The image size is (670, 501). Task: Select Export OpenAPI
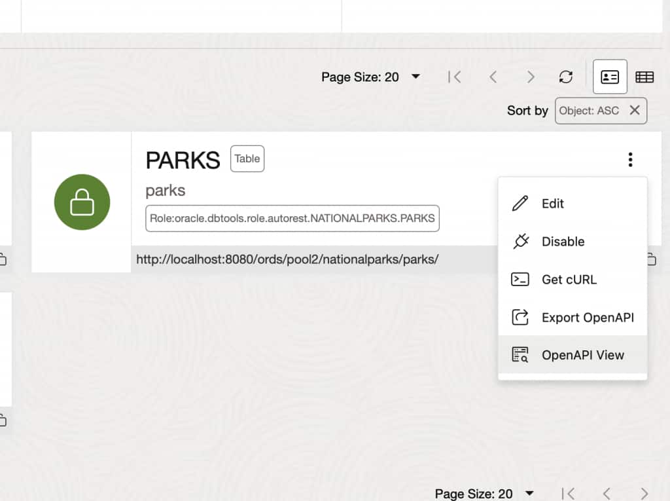point(588,317)
